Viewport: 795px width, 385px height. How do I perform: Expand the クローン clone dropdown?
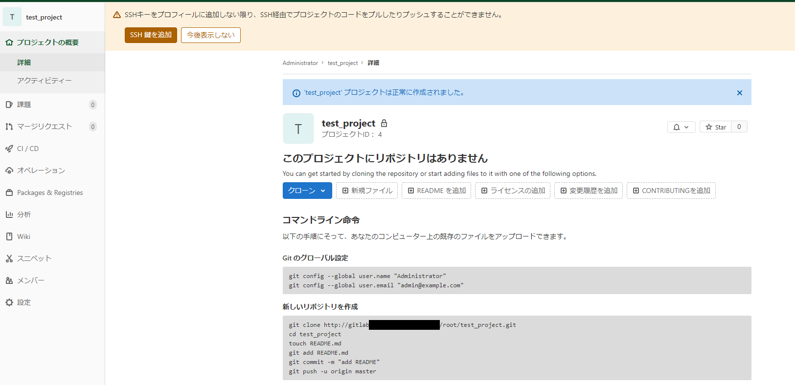pos(307,191)
